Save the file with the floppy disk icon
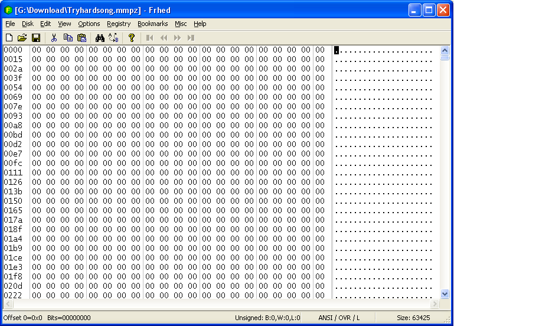 [36, 38]
